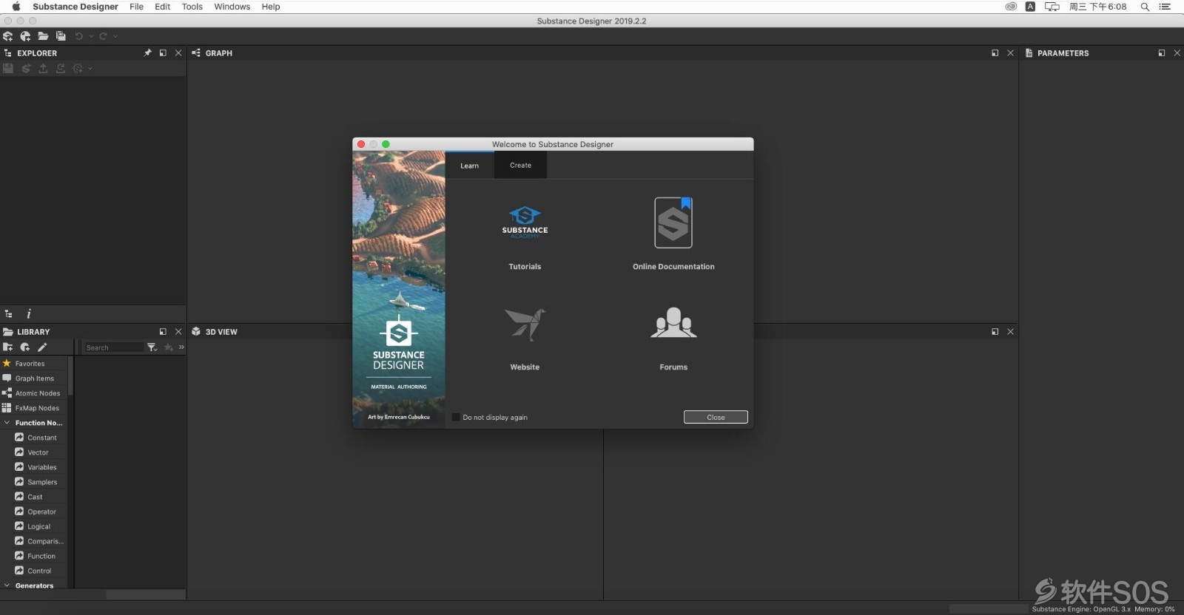Viewport: 1184px width, 615px height.
Task: Click the Explorer reload package icon
Action: [61, 69]
